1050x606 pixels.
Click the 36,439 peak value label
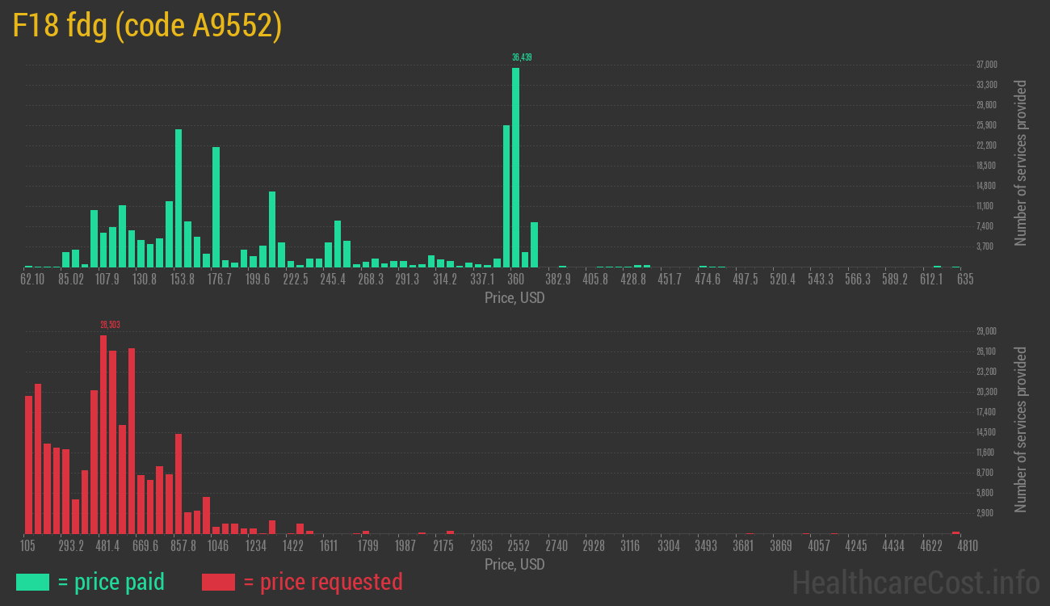coord(522,57)
